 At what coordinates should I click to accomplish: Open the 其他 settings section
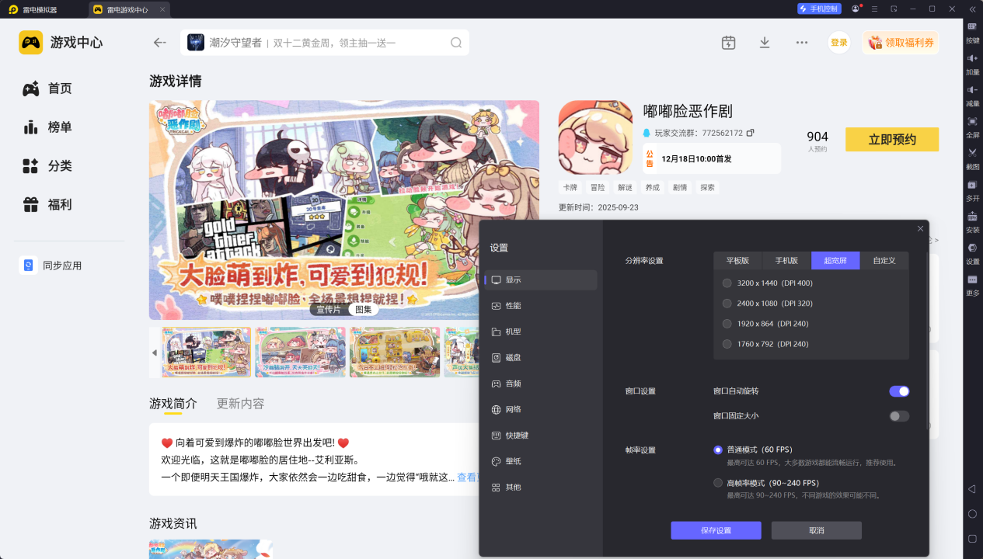coord(541,487)
